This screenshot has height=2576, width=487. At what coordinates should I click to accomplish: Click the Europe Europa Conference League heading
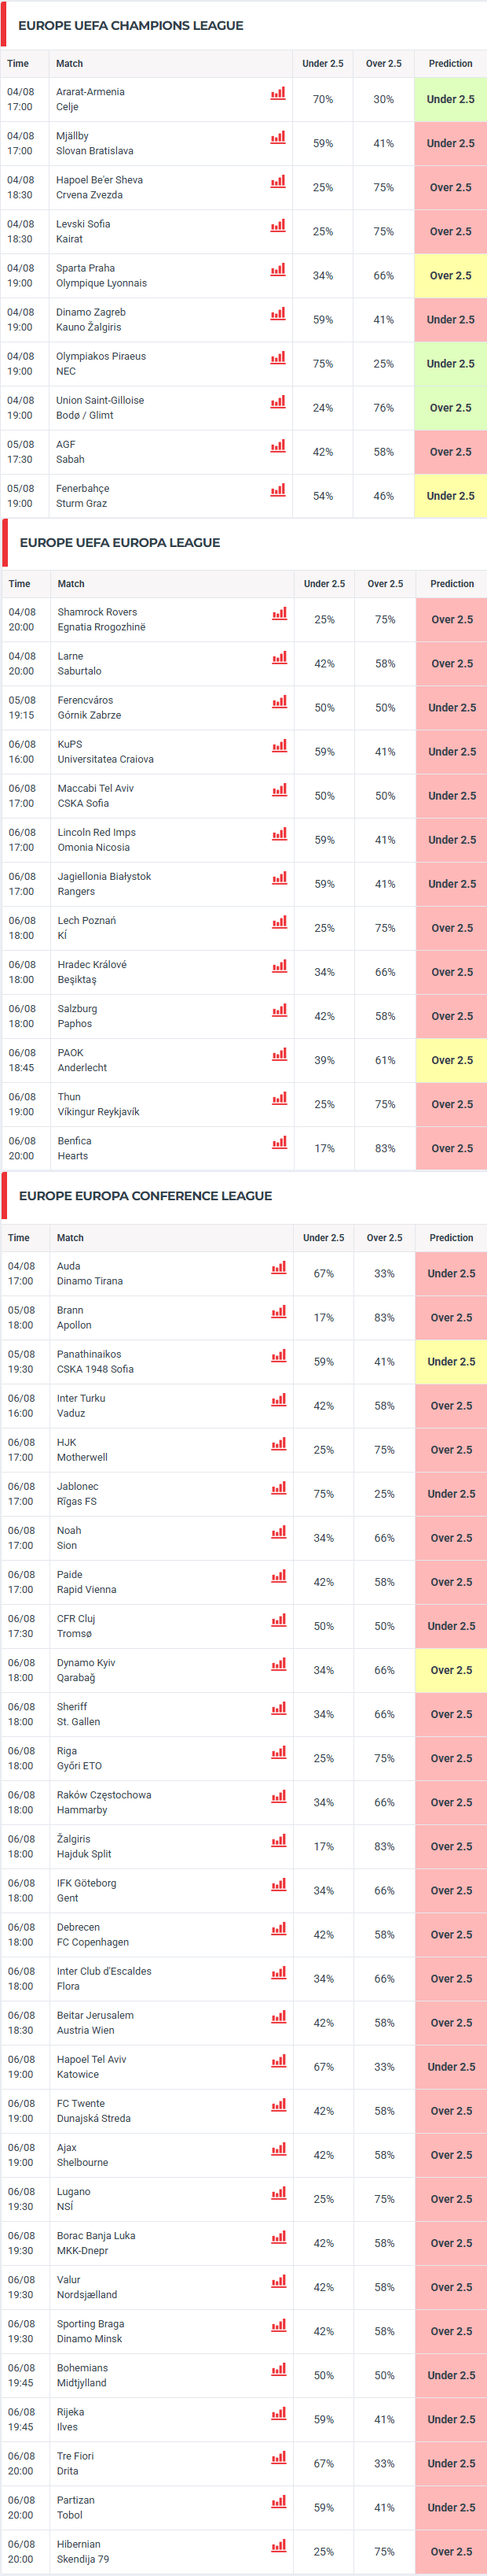pos(145,1196)
